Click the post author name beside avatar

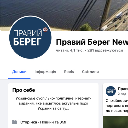point(123,89)
